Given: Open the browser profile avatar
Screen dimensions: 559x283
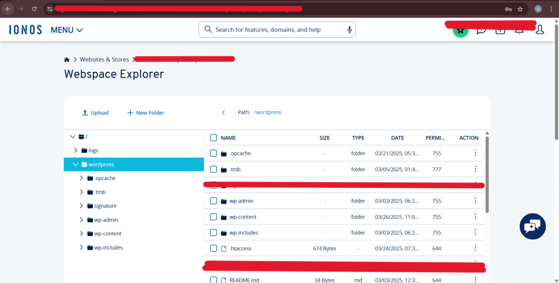Looking at the screenshot, I should pos(538,9).
